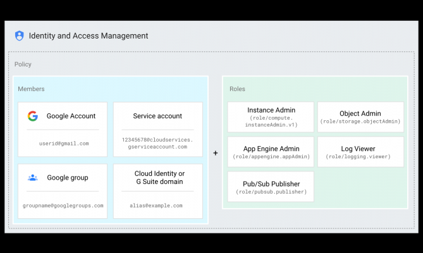Click the Google group card title
Viewport: 423px width, 253px height.
click(68, 178)
